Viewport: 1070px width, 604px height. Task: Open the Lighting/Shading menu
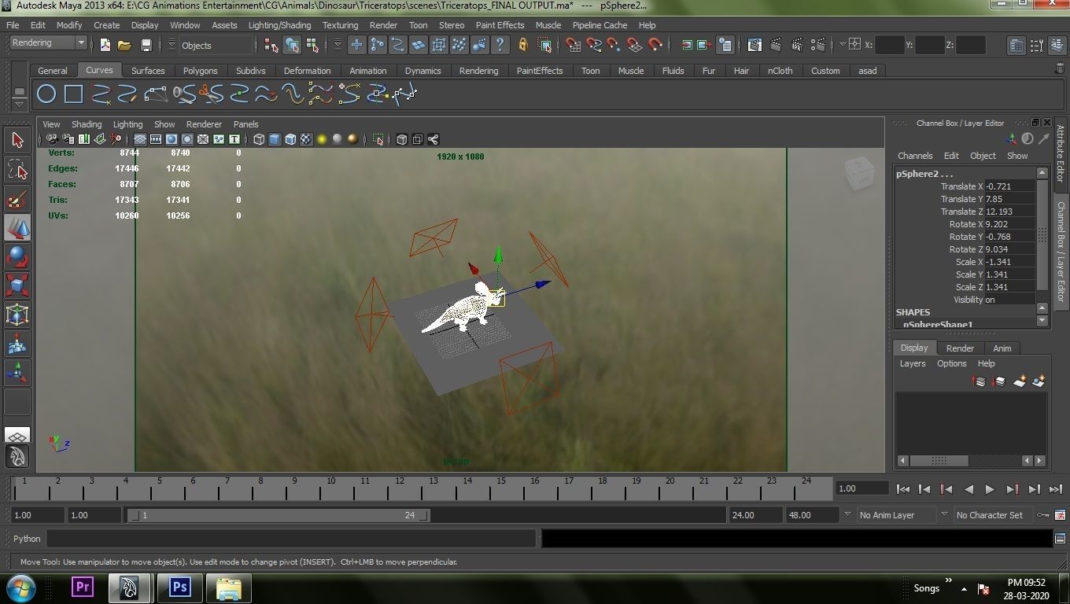coord(279,25)
